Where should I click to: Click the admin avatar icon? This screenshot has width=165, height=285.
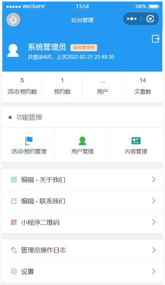click(x=13, y=51)
